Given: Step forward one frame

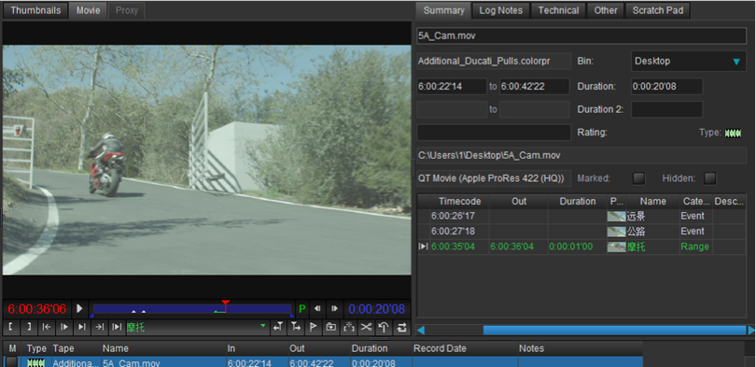Looking at the screenshot, I should click(x=335, y=309).
